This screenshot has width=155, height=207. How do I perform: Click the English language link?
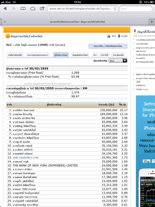pyautogui.click(x=124, y=36)
